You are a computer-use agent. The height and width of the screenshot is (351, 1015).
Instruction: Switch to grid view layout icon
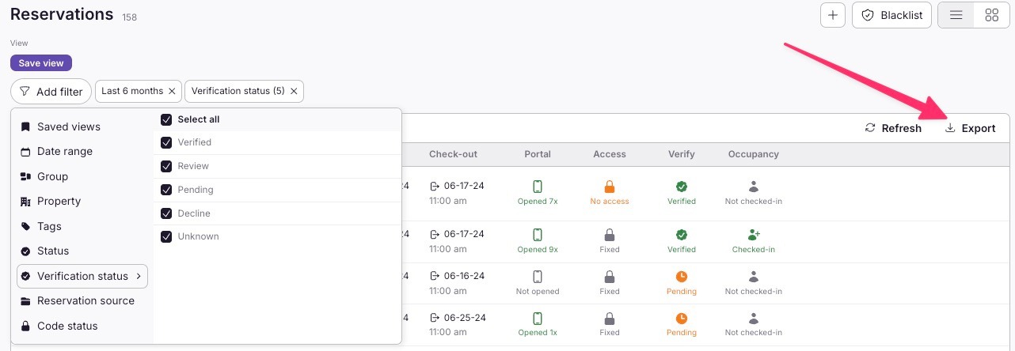tap(991, 15)
